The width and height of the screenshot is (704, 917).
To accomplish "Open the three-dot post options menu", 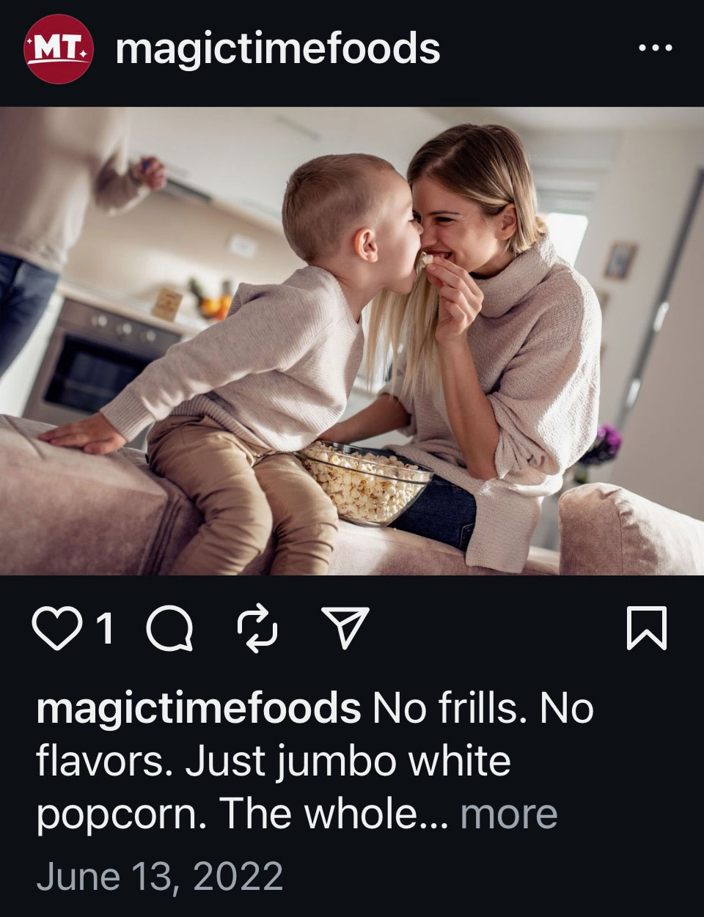I will pos(655,48).
